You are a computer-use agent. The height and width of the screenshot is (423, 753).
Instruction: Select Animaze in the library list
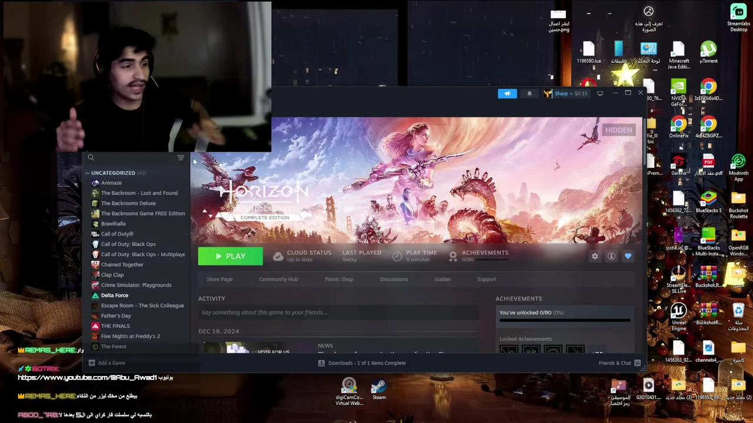111,183
